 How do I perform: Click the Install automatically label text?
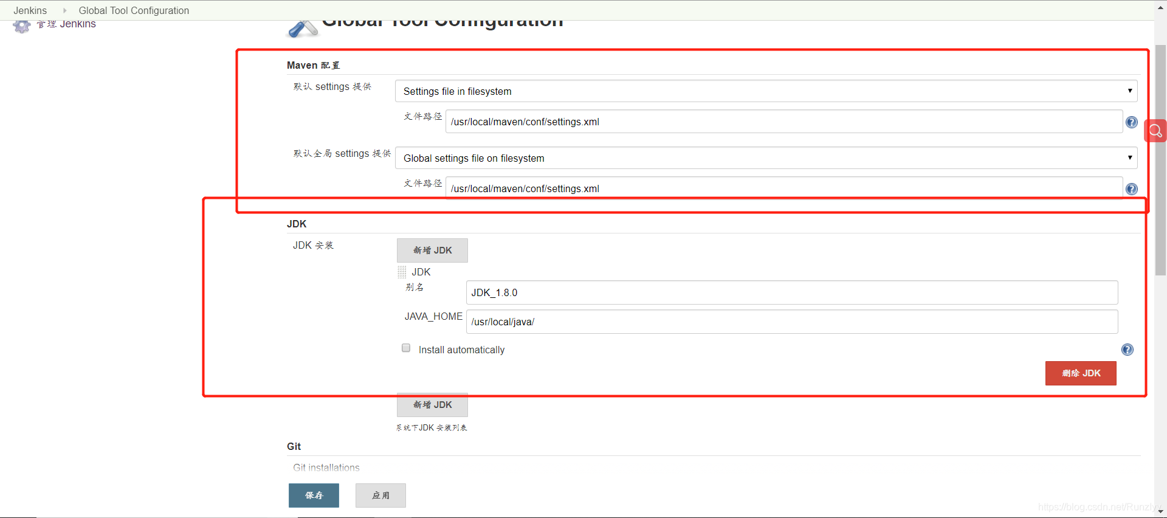461,350
